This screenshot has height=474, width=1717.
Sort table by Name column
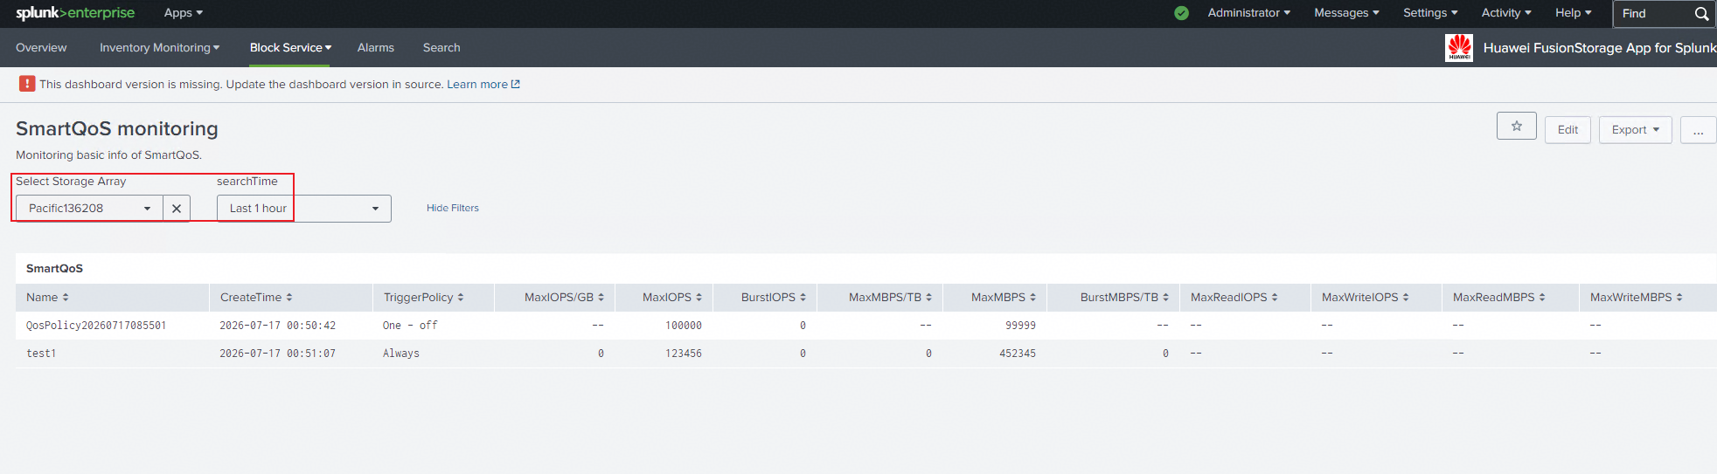[47, 298]
